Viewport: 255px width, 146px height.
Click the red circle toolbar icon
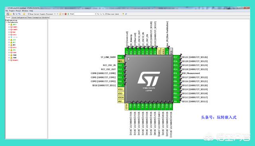[65, 14]
